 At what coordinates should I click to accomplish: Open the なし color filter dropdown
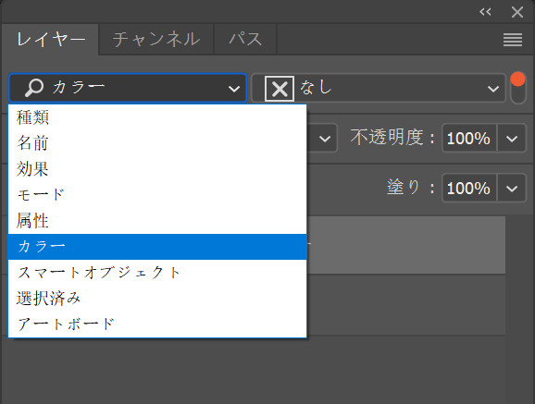click(x=379, y=88)
